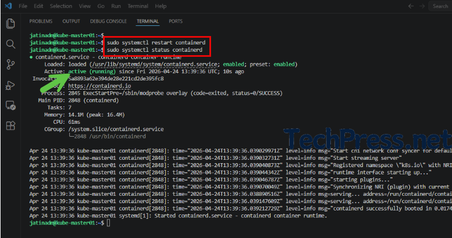Go back with the left arrow
The image size is (452, 238).
tap(411, 6)
